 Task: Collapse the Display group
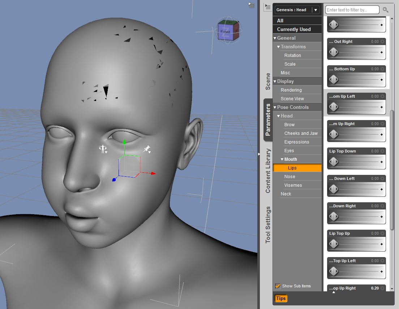click(x=275, y=81)
